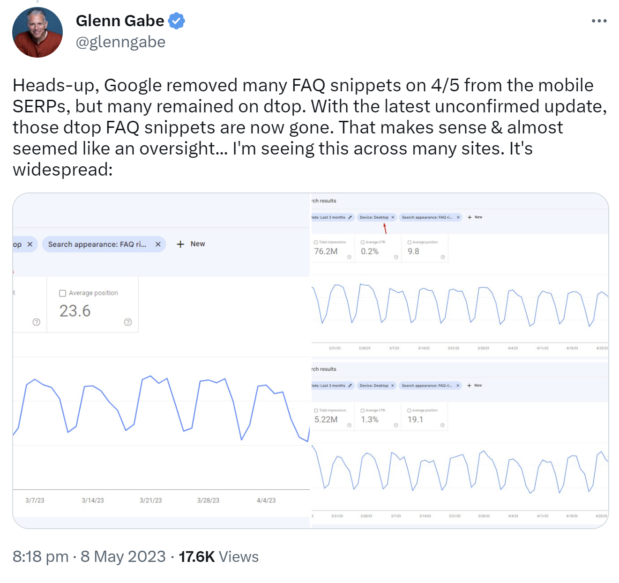Click the help icon beside 76.2M impressions
The image size is (619, 583).
point(349,257)
